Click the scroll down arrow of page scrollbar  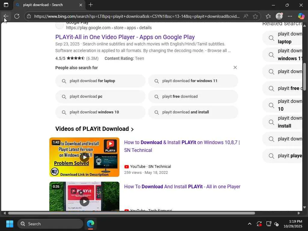pos(304,208)
